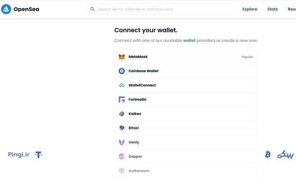This screenshot has width=296, height=182.
Task: Select the MetaMask fox icon
Action: click(x=122, y=57)
